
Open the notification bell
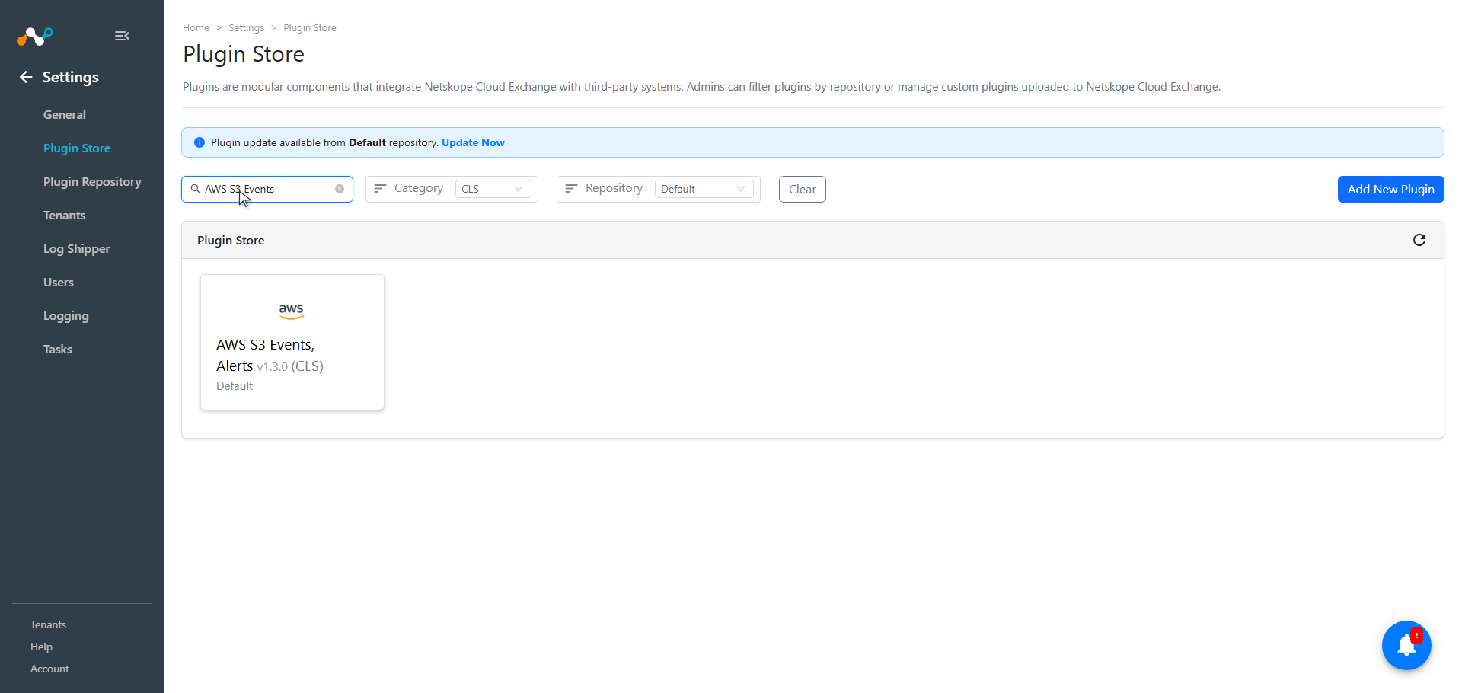[1406, 645]
